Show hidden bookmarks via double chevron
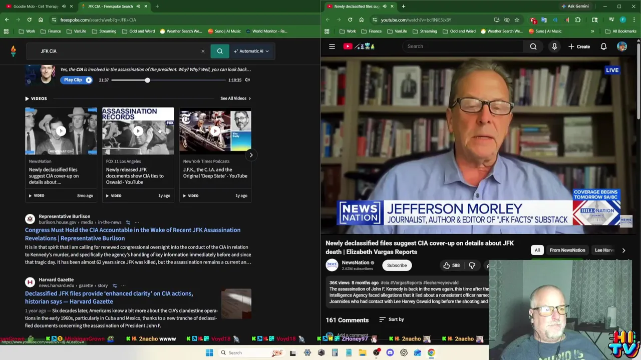This screenshot has height=360, width=641. [x=592, y=31]
